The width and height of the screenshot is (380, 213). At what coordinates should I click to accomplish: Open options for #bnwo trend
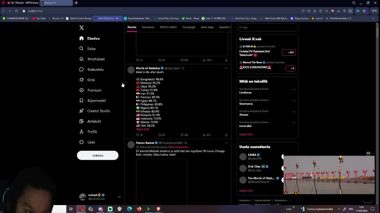(x=294, y=112)
